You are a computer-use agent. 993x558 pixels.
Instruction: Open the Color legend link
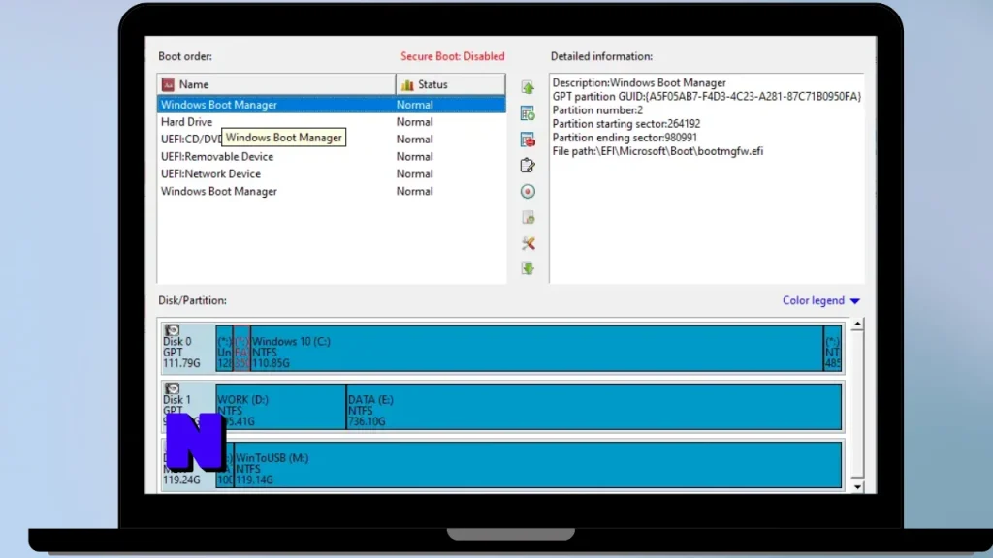814,300
